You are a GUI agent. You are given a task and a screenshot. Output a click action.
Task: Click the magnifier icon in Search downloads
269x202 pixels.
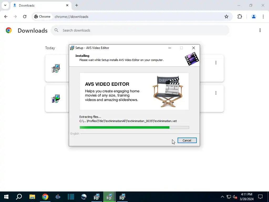(56, 30)
